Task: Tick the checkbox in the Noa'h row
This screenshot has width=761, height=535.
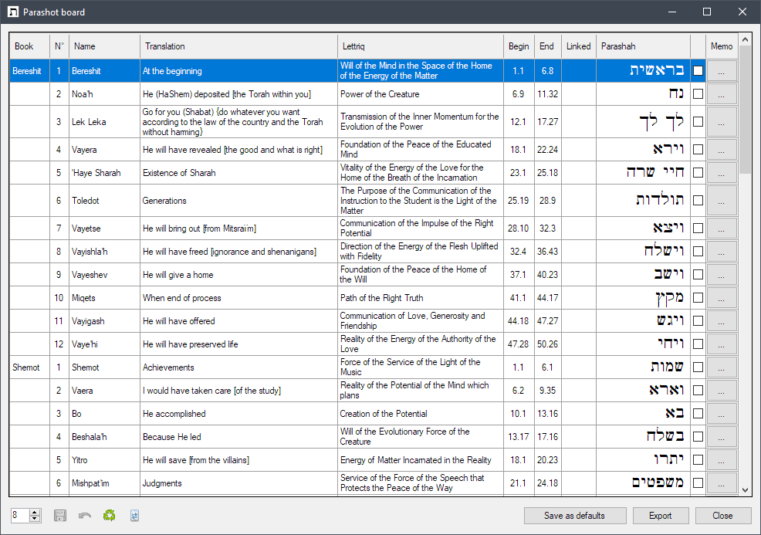Action: click(698, 94)
